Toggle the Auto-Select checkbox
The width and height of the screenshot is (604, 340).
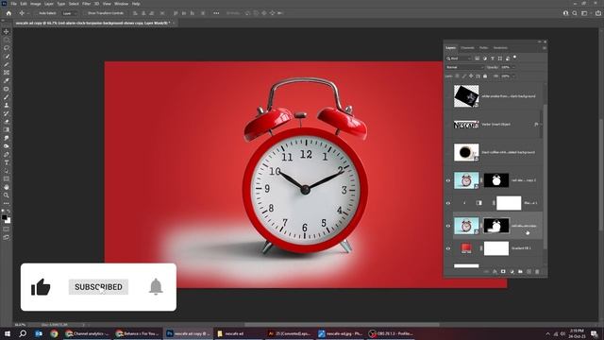click(x=36, y=13)
